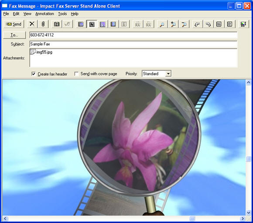
Task: Open the address book icon
Action: click(56, 24)
